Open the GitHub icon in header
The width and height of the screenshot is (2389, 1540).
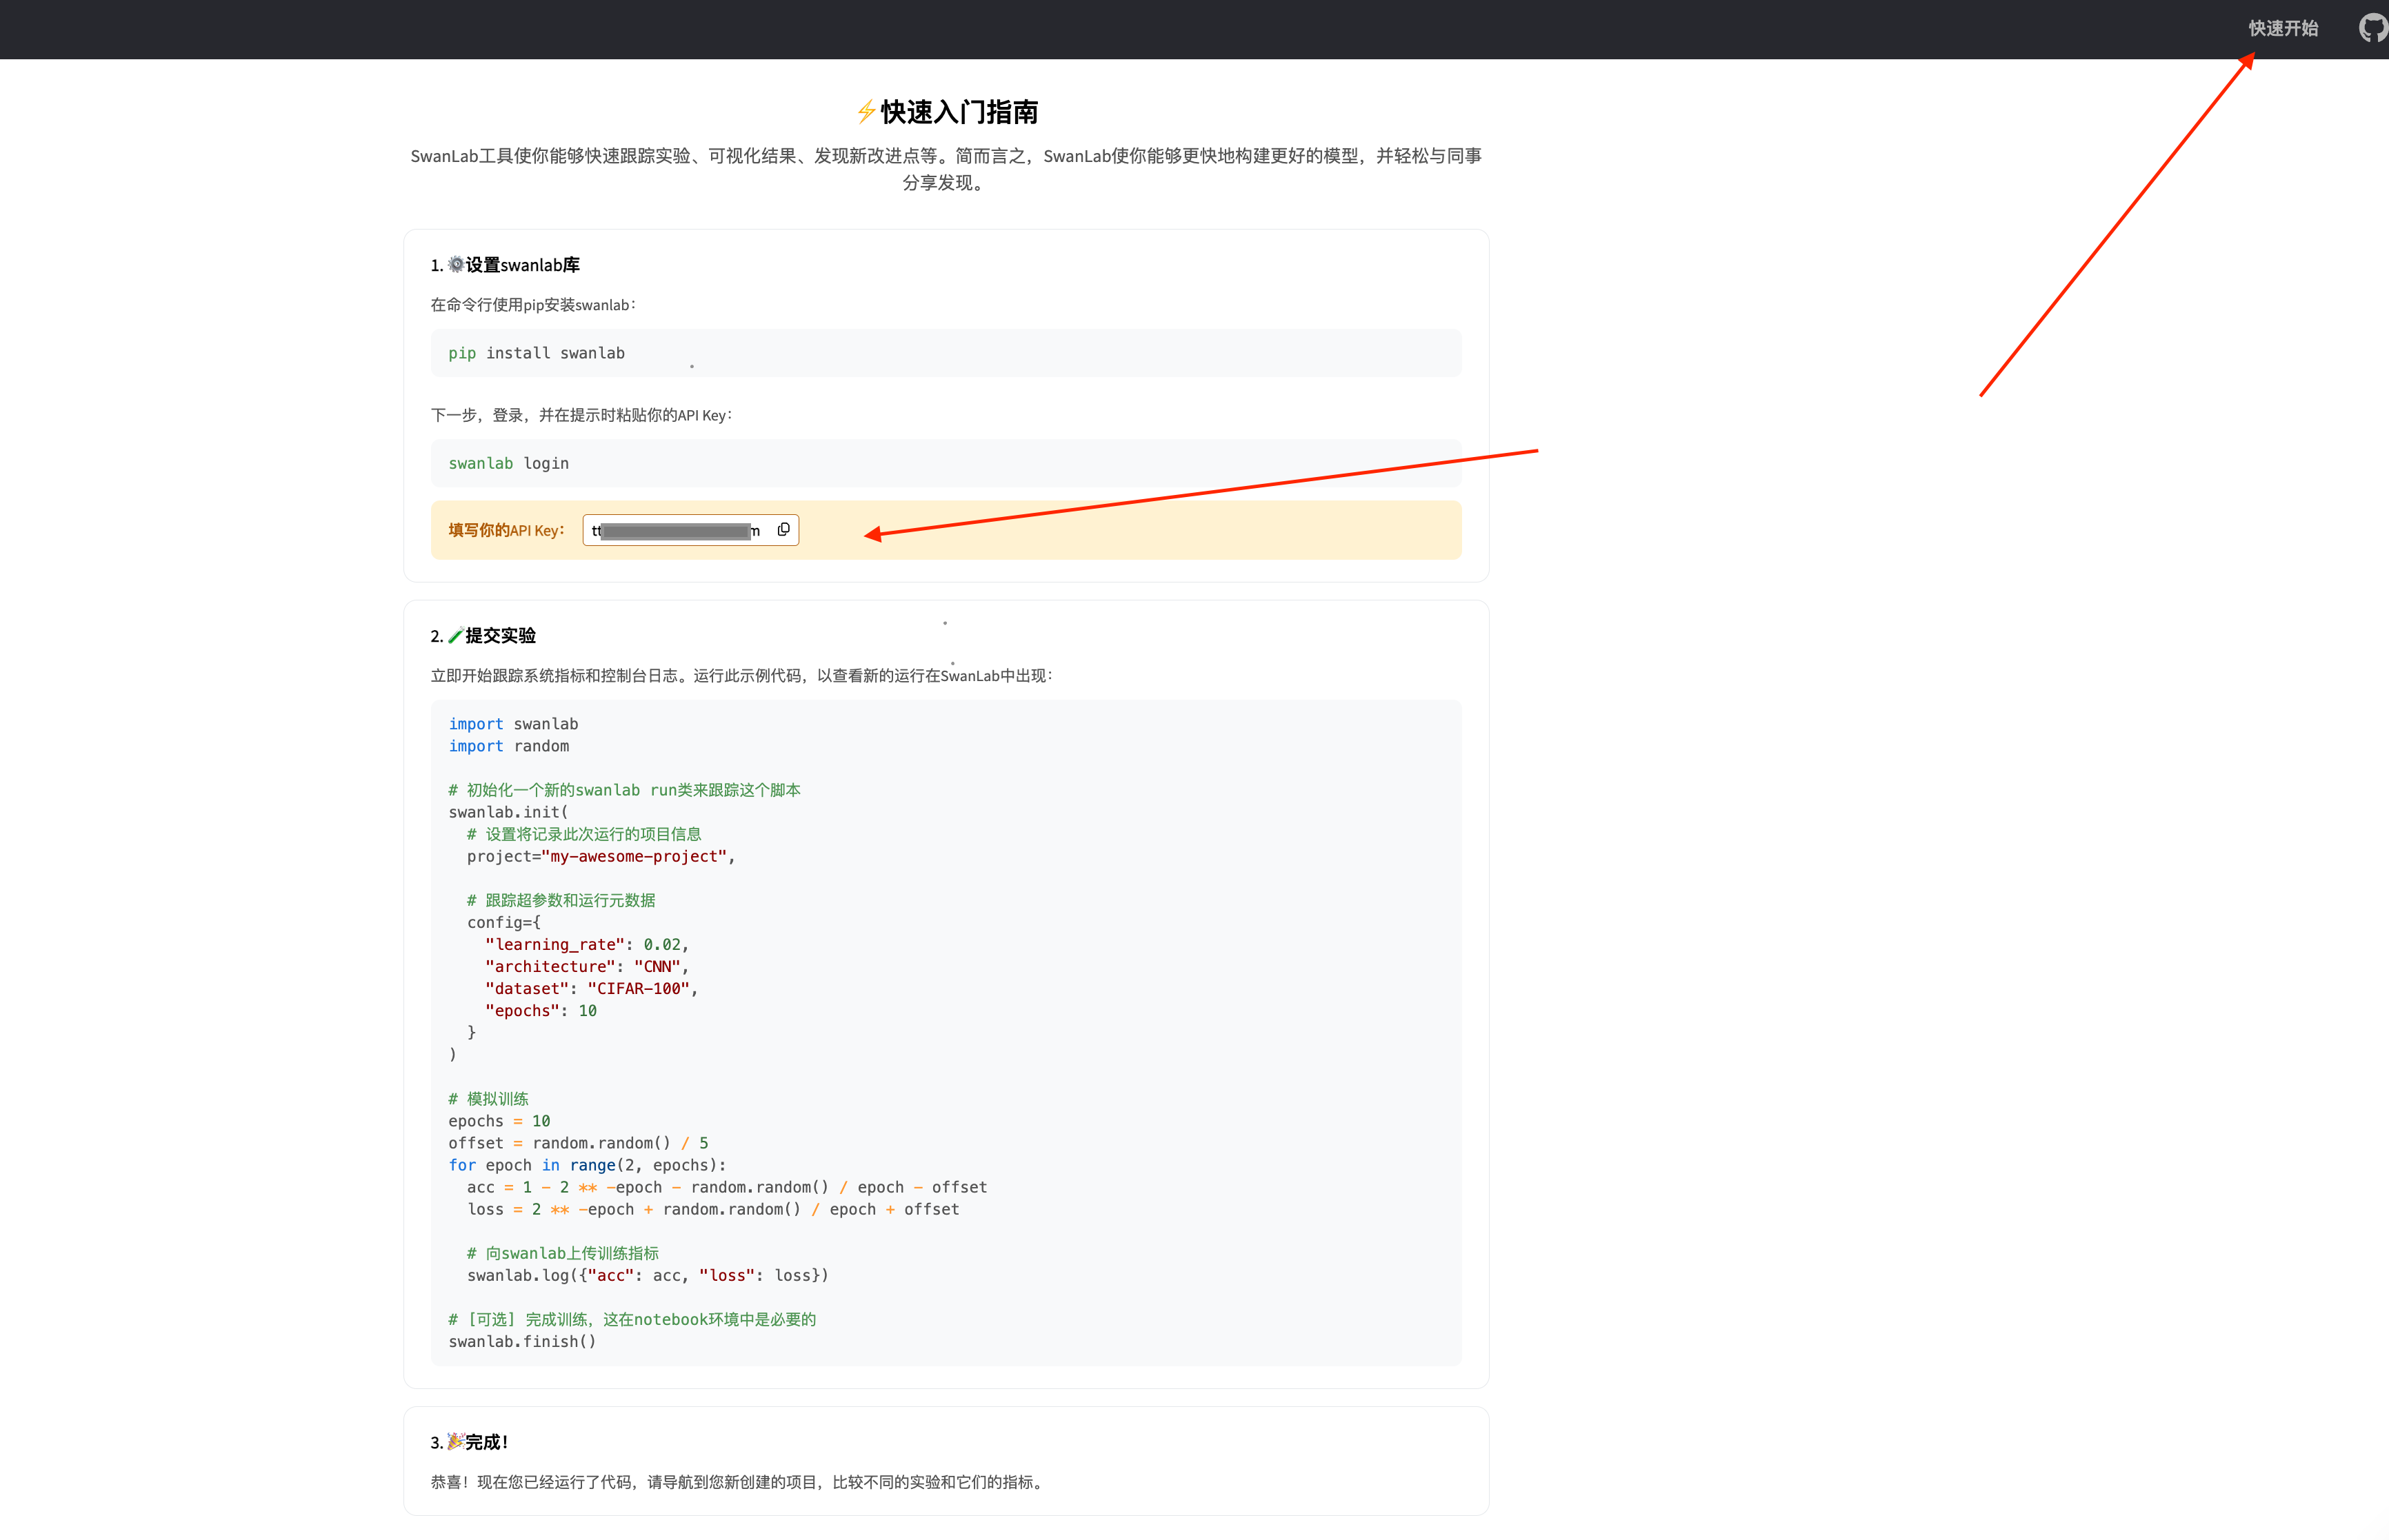(x=2373, y=28)
